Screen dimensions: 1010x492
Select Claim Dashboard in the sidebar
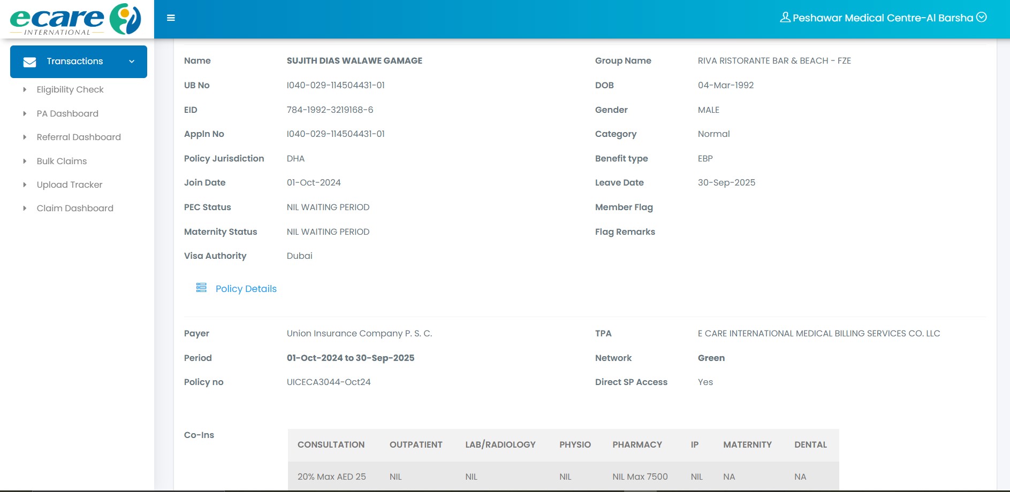coord(75,208)
